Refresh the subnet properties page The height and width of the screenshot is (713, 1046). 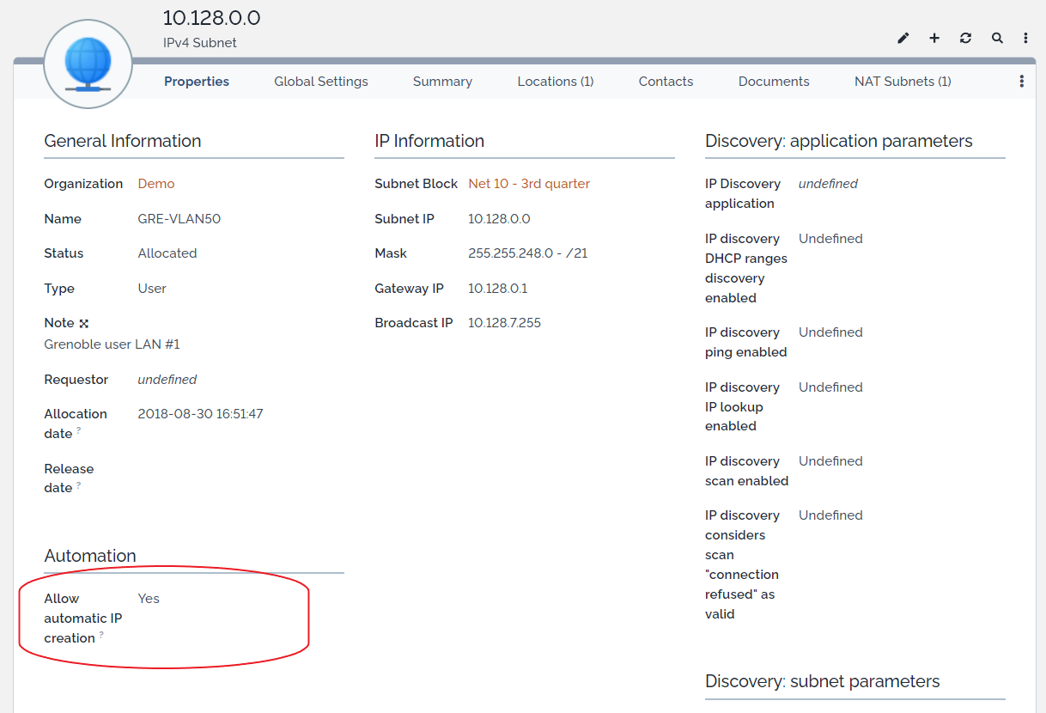point(966,38)
